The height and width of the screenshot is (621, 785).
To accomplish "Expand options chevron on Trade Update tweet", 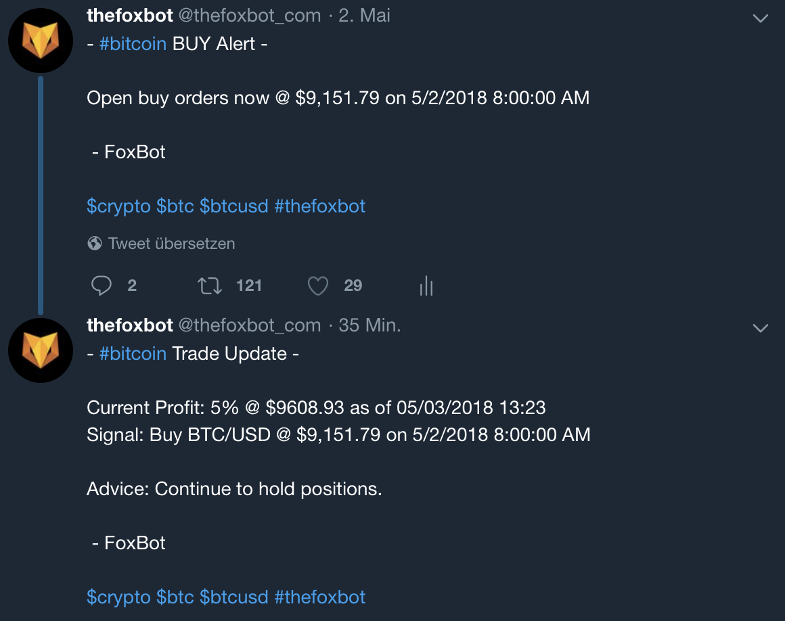I will pyautogui.click(x=761, y=328).
